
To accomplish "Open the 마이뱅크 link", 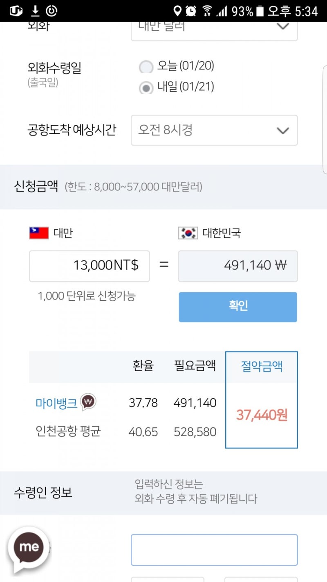I will pos(56,402).
